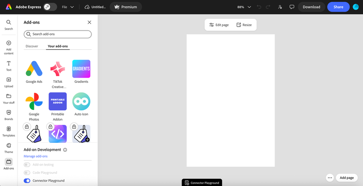Click the Search add-ons input field
This screenshot has height=186, width=363.
pos(58,34)
